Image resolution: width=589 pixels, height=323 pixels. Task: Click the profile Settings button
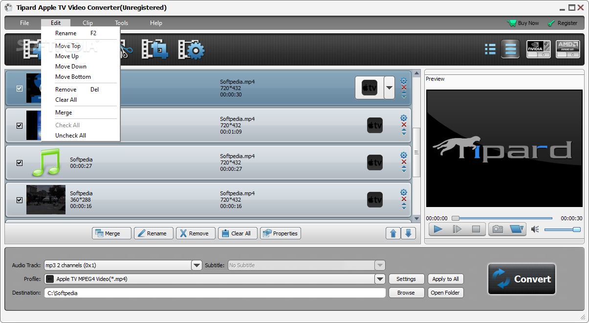point(406,279)
